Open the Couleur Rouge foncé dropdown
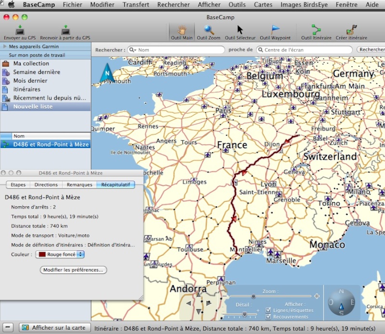This screenshot has width=385, height=334. point(60,254)
